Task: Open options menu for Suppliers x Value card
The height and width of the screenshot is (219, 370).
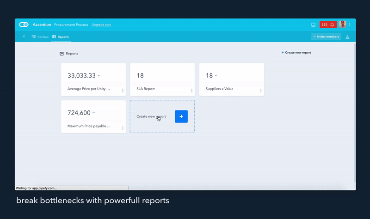Action: (261, 91)
